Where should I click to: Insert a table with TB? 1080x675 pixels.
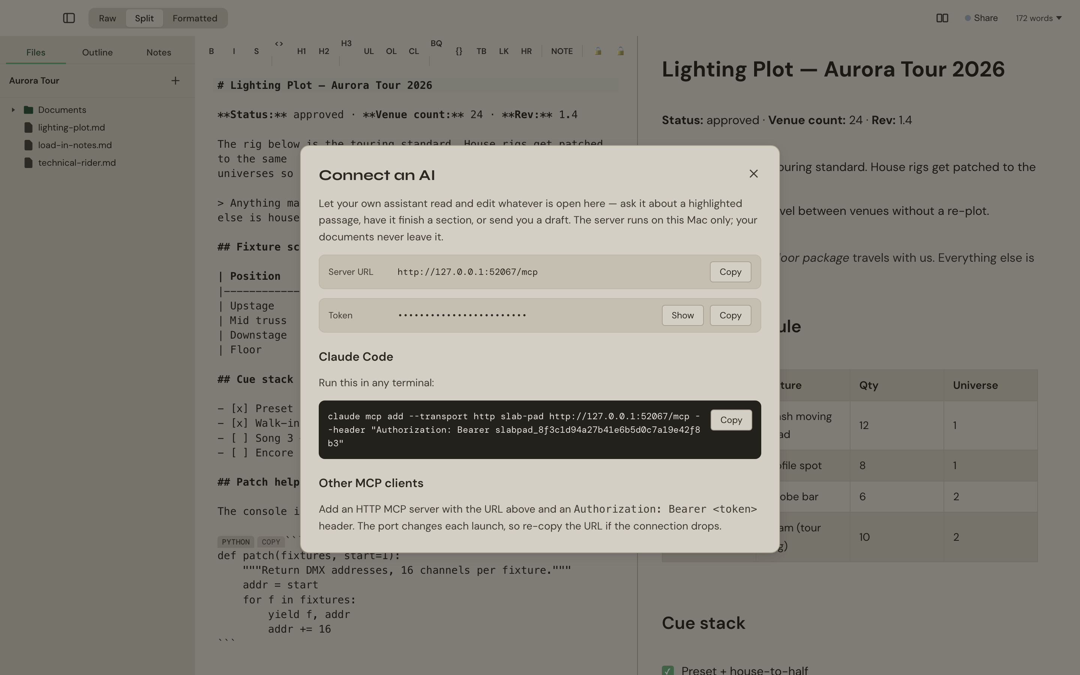coord(481,51)
